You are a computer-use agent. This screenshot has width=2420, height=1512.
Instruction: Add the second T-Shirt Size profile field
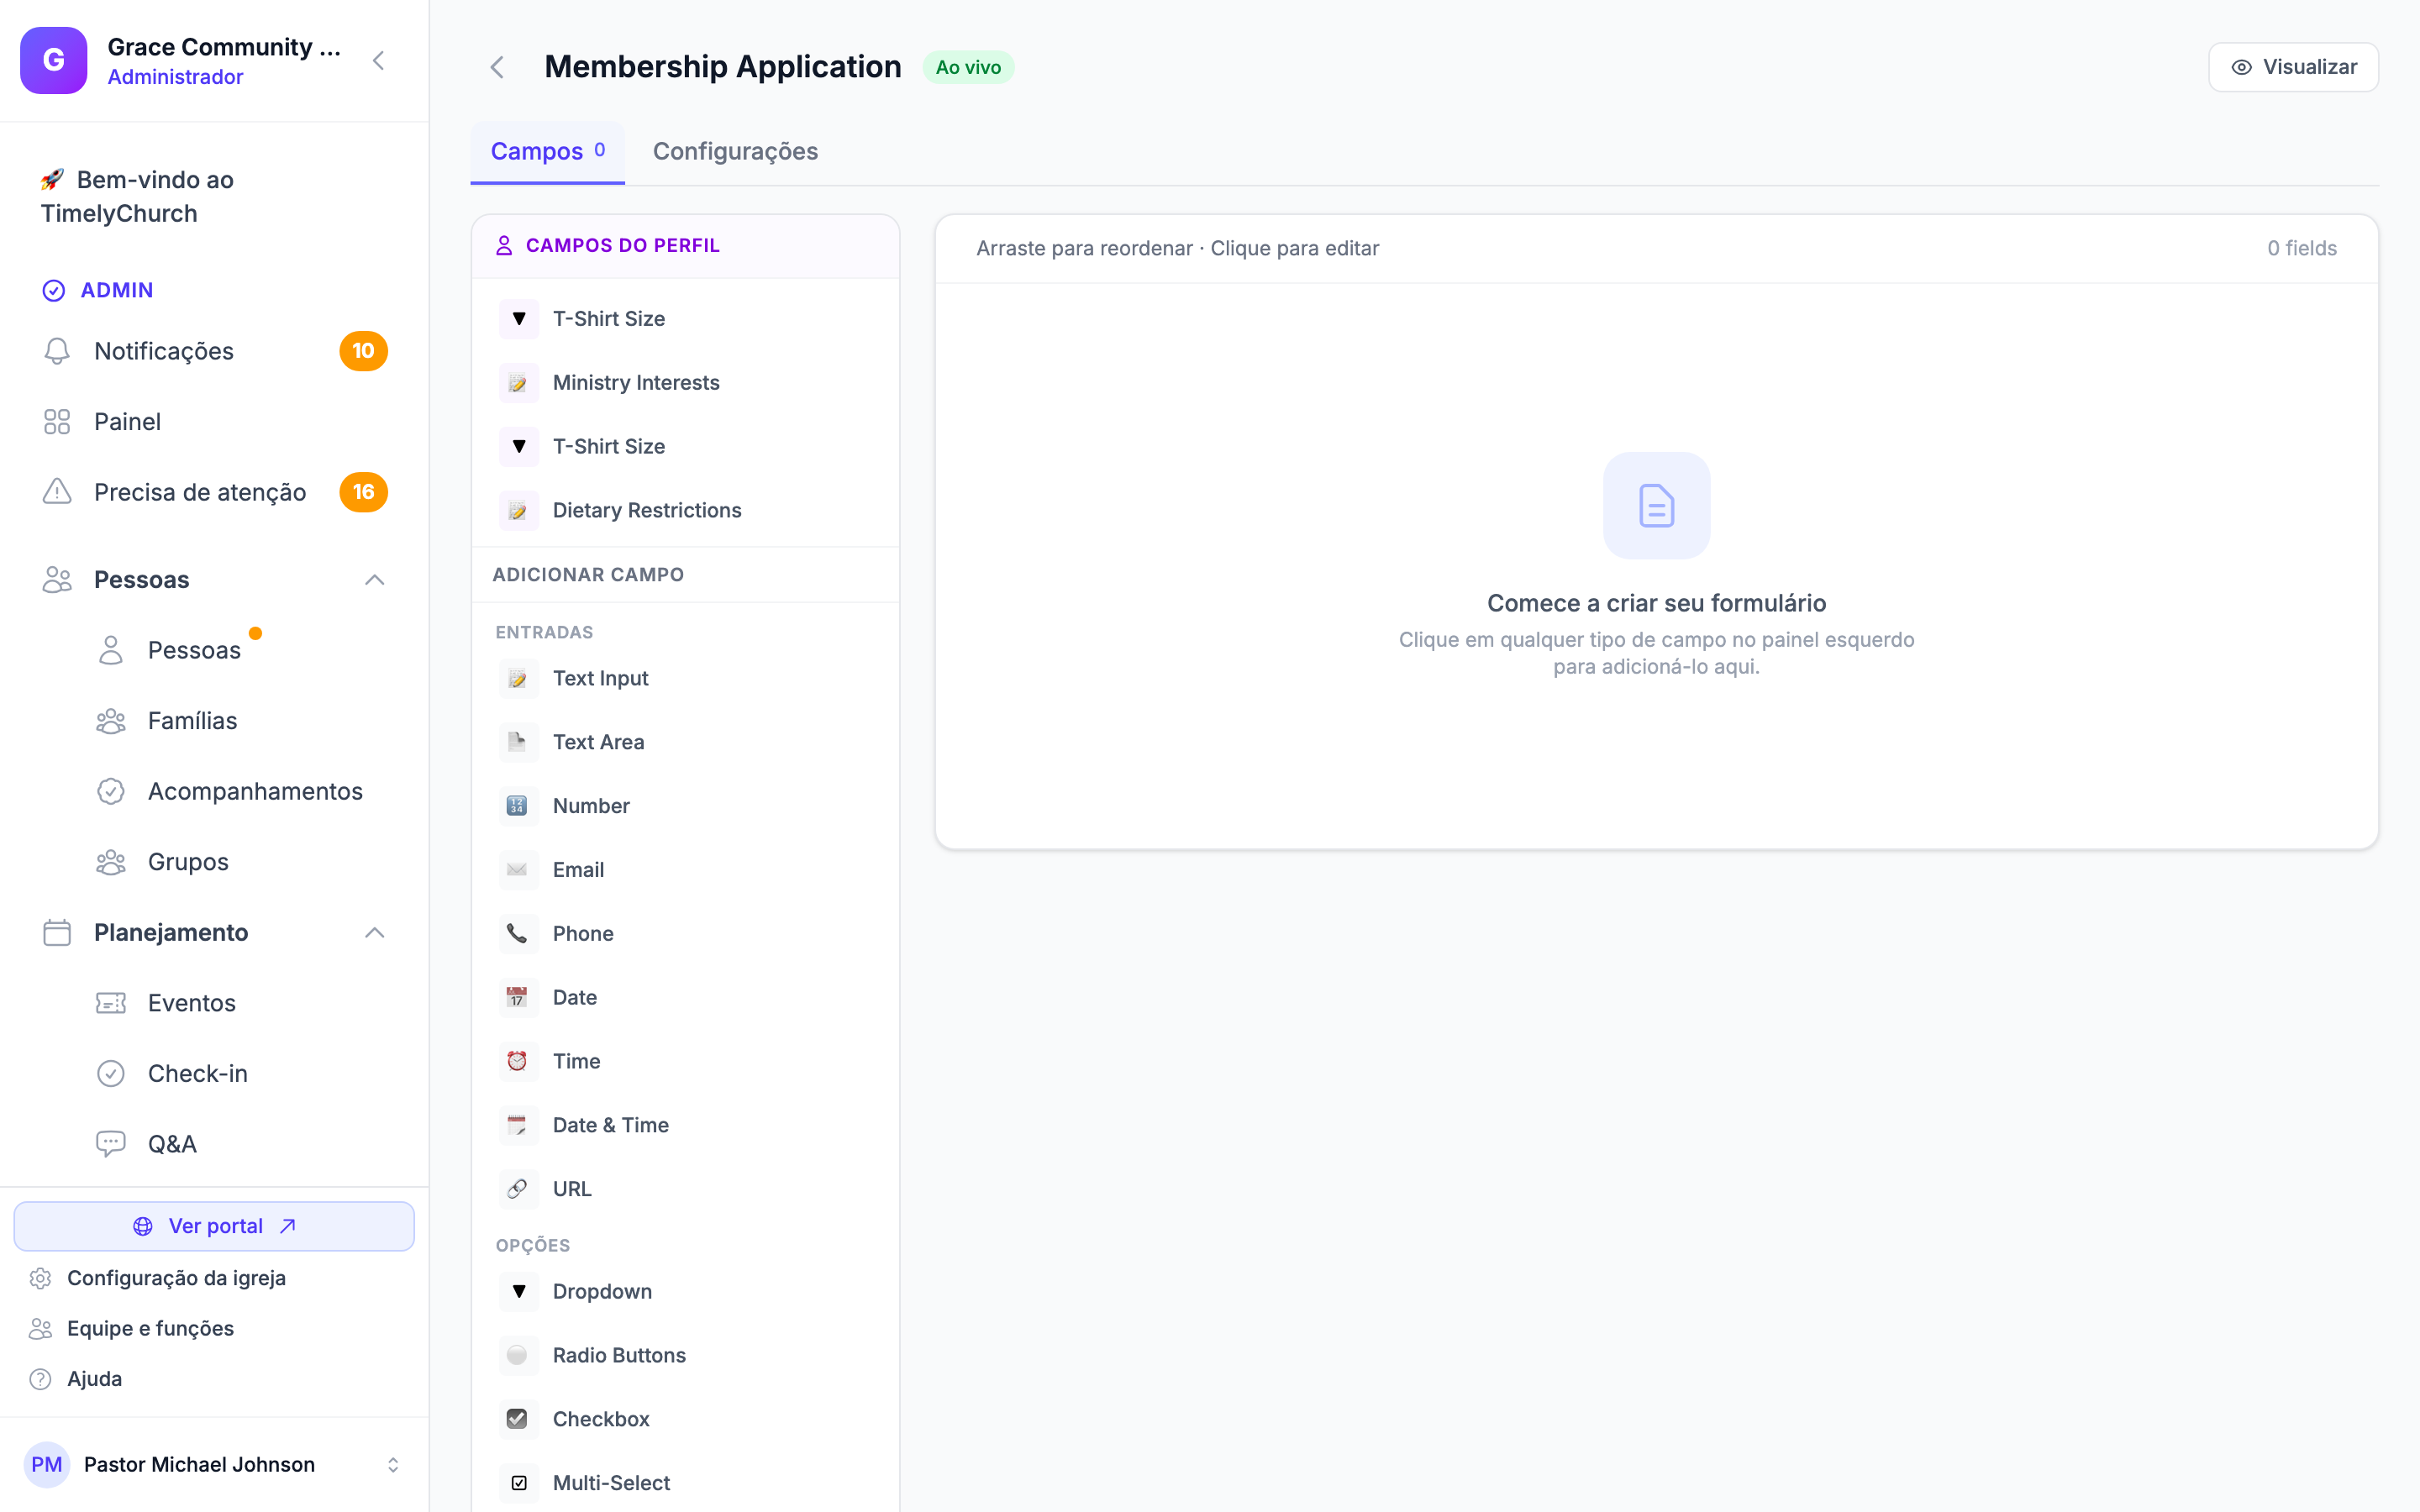(x=686, y=447)
